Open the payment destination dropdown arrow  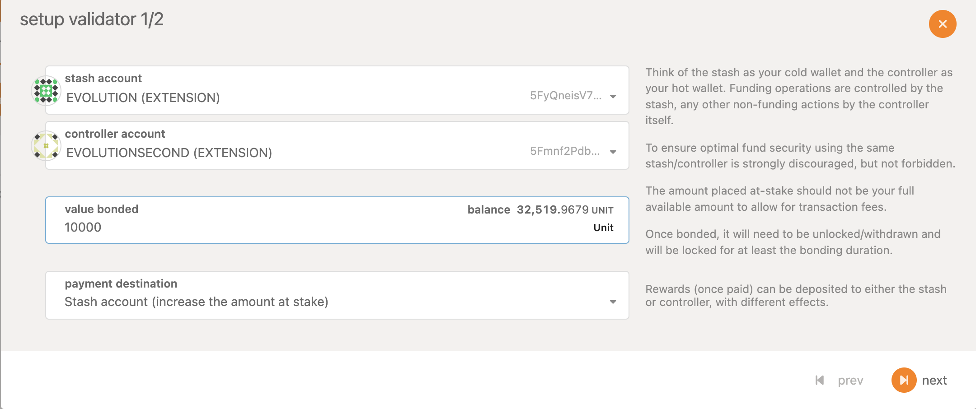click(x=613, y=302)
